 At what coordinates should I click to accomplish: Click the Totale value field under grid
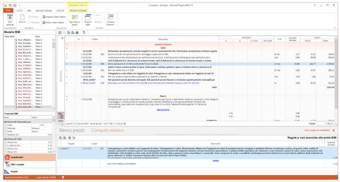click(325, 123)
